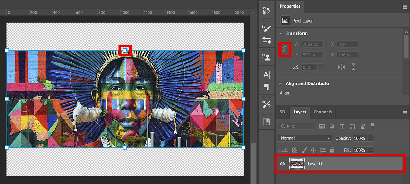Open the Libraries panel icon
This screenshot has height=184, width=410.
(266, 122)
